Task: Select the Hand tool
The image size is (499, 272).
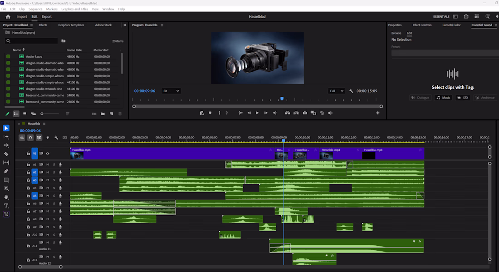Action: [6, 197]
